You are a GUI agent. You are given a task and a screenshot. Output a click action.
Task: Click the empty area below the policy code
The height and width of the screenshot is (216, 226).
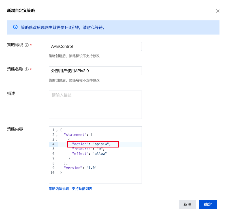99,179
